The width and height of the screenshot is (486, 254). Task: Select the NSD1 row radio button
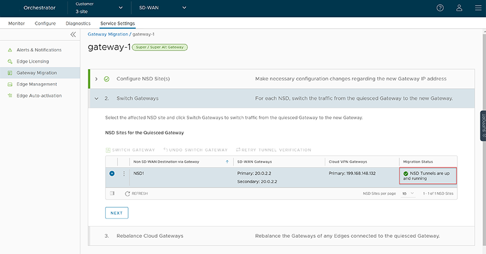[112, 174]
